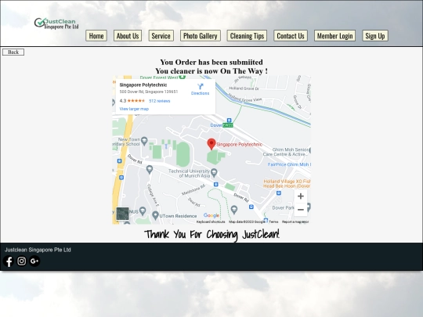Click Thank You For Choosing JustClean text
Viewport: 423px width, 317px height.
pyautogui.click(x=211, y=234)
